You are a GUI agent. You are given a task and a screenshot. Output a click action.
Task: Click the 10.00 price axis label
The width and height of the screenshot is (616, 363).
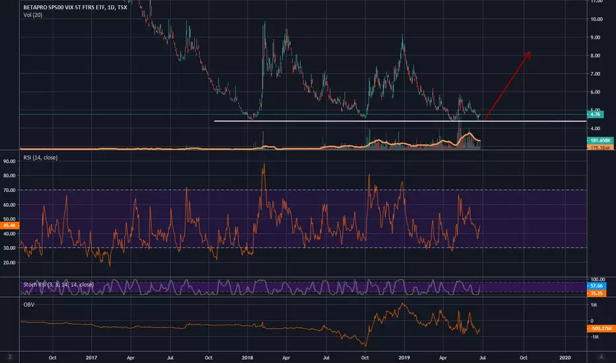[x=596, y=19]
